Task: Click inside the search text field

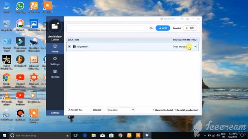Action: (x=108, y=28)
